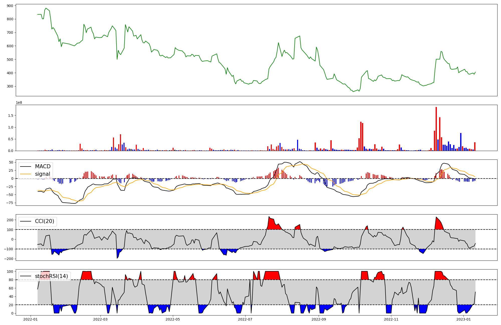Click the 2022-09 x-axis date label
This screenshot has width=501, height=325.
(319, 319)
